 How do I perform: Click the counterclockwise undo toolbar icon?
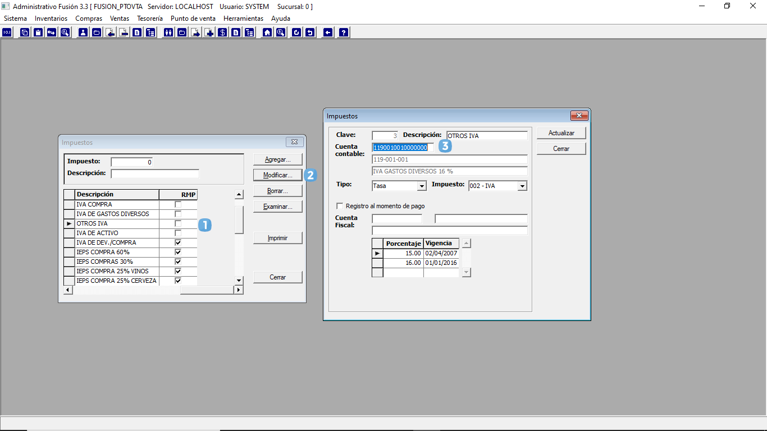click(x=310, y=32)
